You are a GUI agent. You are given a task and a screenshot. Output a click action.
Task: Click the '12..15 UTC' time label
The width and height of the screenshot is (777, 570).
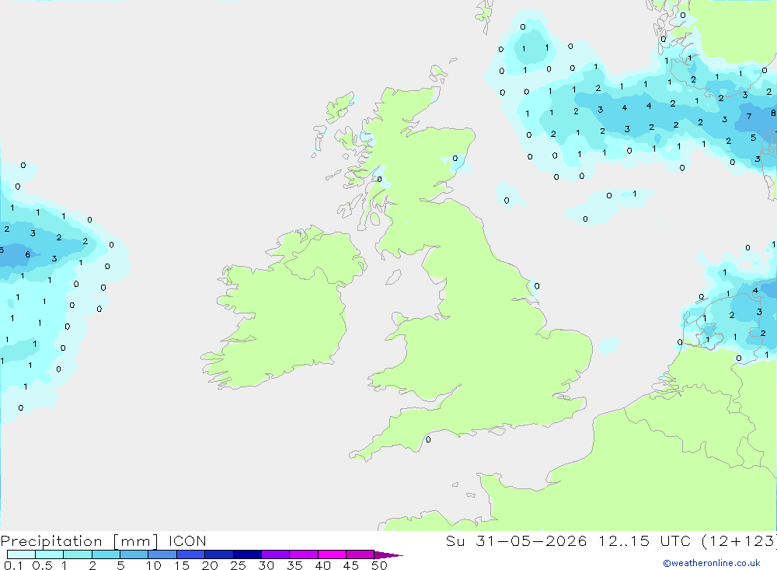(643, 540)
